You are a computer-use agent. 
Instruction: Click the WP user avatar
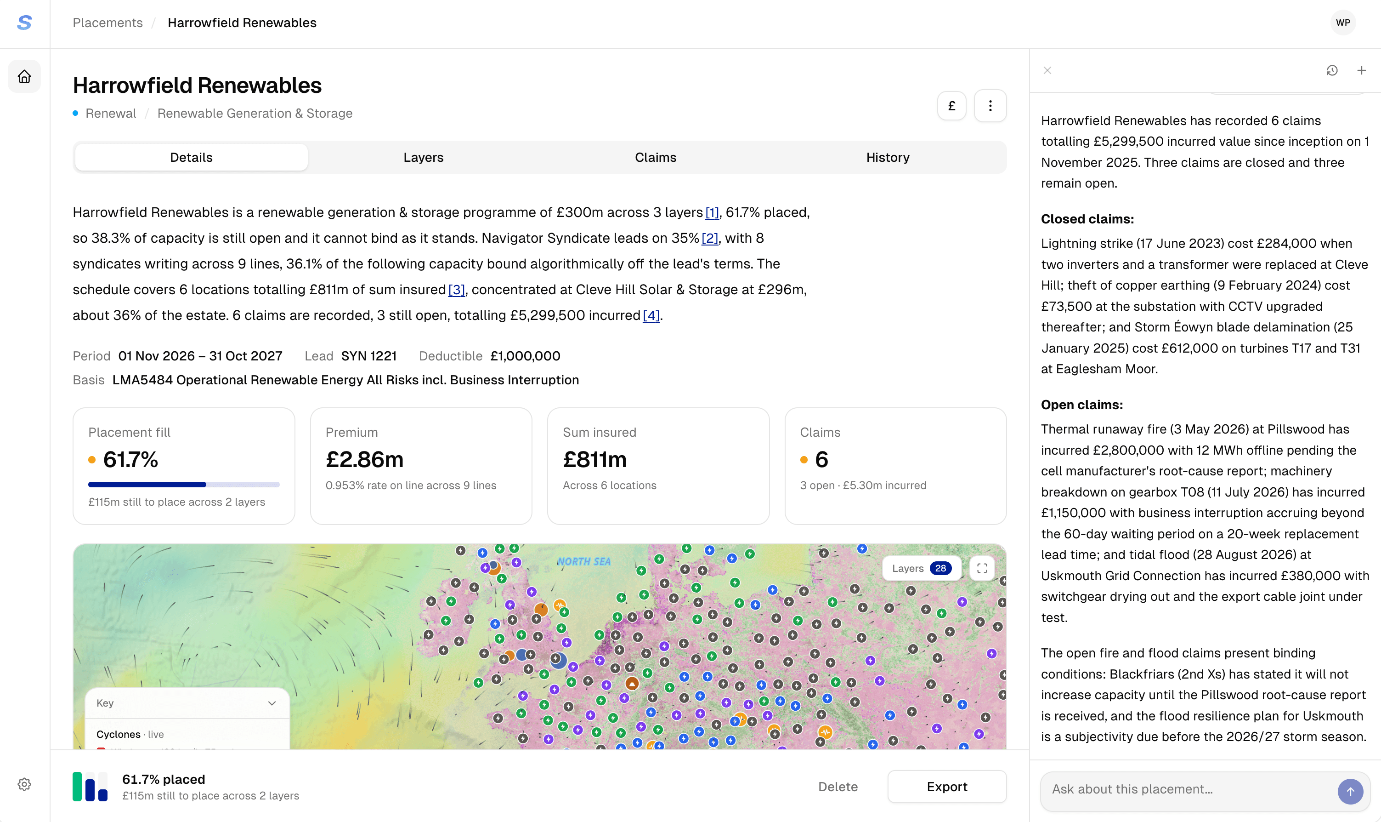1343,23
